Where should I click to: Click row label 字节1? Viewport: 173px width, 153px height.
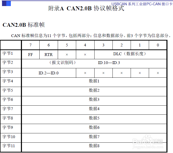point(8,53)
